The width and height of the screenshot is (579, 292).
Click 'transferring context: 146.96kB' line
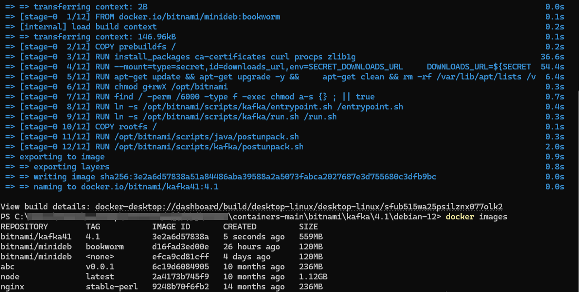[91, 37]
